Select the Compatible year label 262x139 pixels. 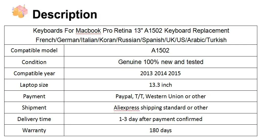(x=34, y=73)
